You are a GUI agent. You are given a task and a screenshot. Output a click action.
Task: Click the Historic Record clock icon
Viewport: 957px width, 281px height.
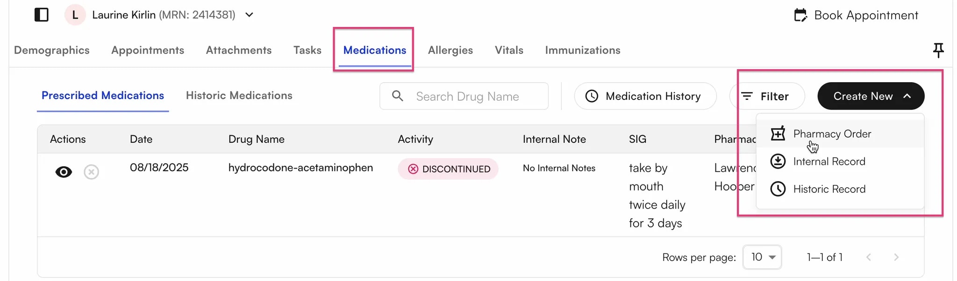pyautogui.click(x=778, y=189)
